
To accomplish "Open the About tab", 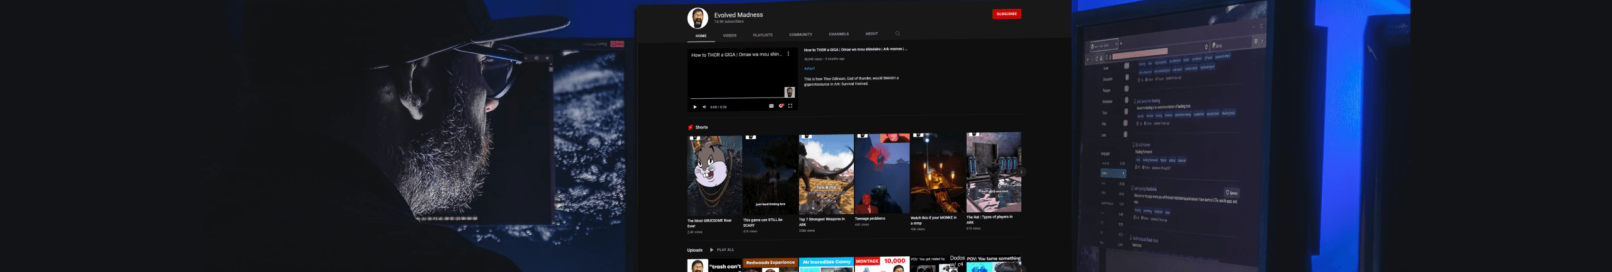I will pos(871,34).
